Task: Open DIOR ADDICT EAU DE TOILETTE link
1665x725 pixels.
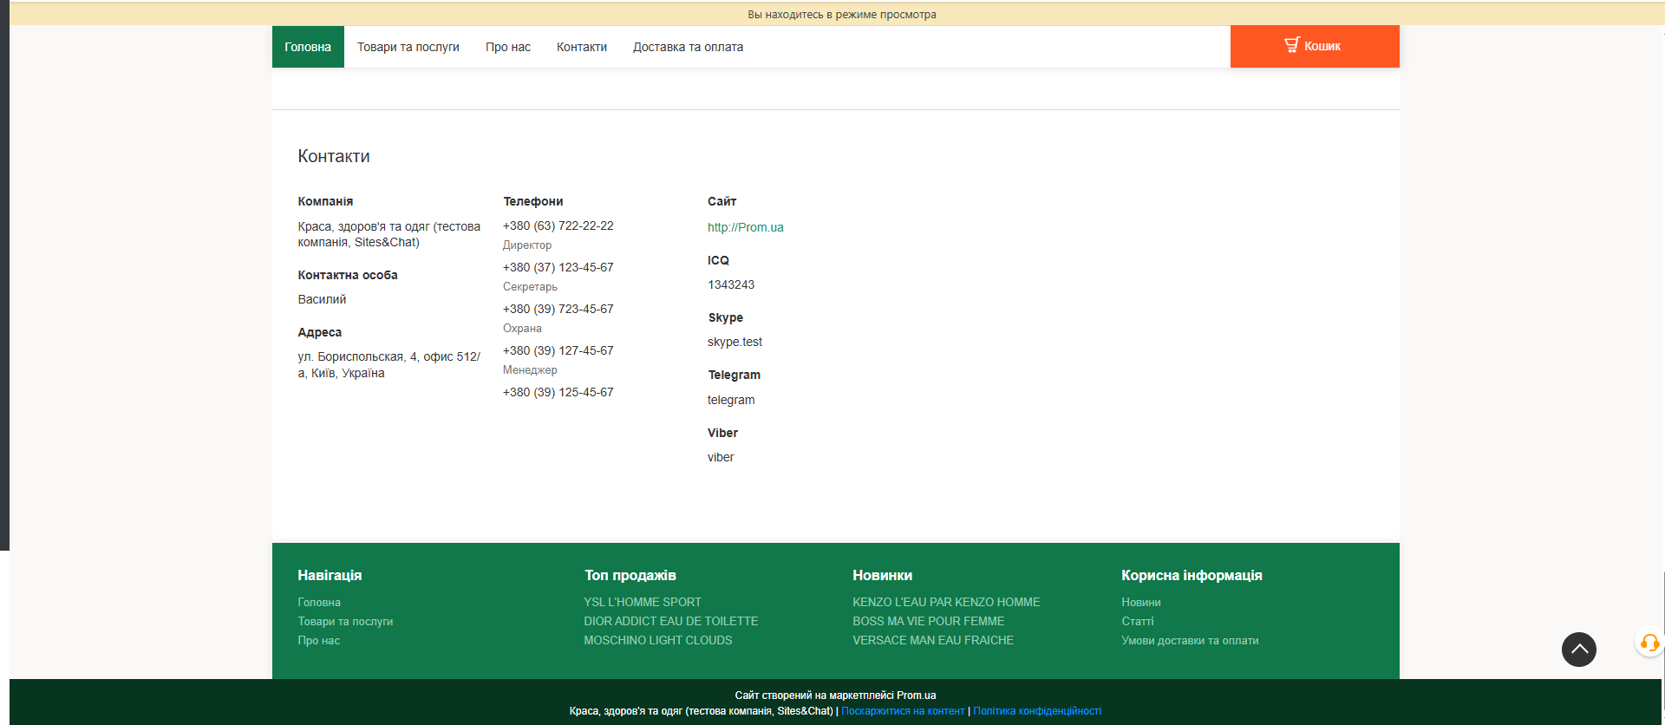Action: click(670, 621)
